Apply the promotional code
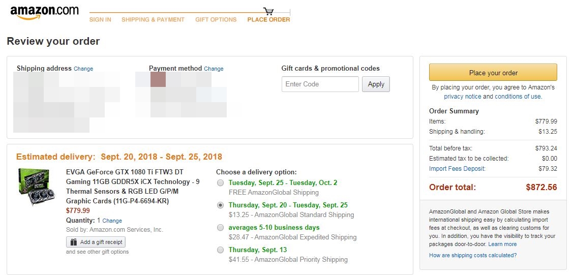The image size is (573, 275). (x=376, y=84)
